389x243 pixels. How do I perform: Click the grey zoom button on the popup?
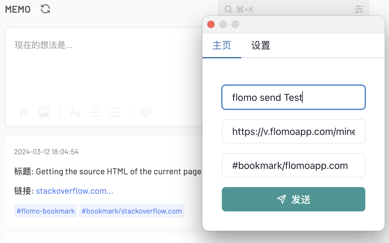[x=235, y=24]
